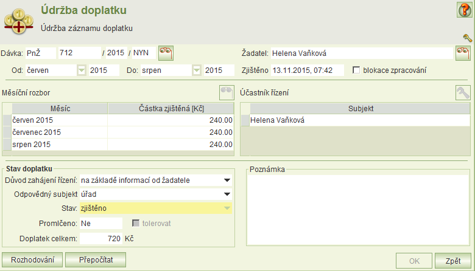The image size is (475, 271).
Task: Click the Přepočítat button
Action: tap(96, 260)
